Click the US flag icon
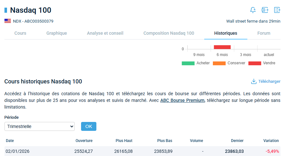 [8, 21]
